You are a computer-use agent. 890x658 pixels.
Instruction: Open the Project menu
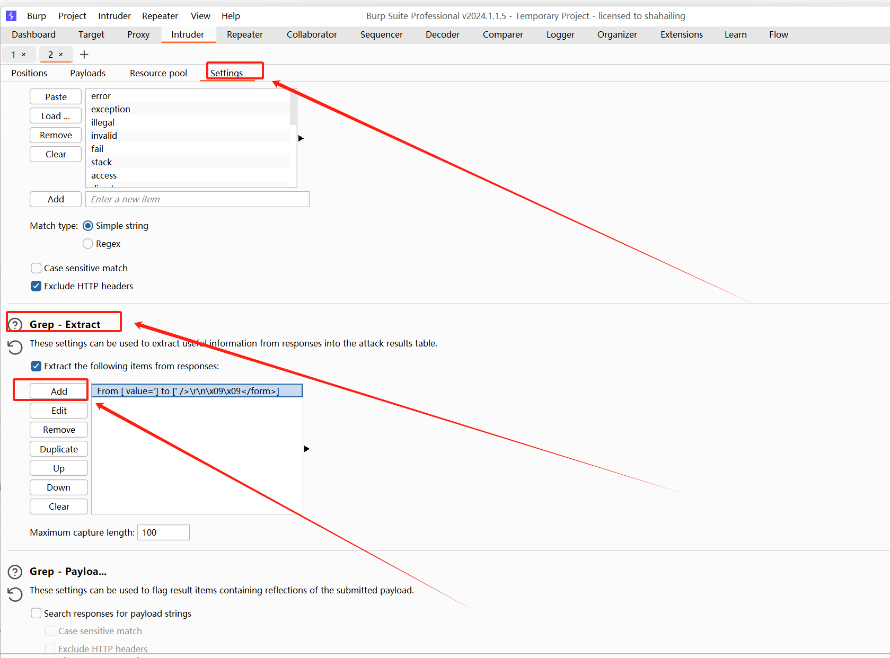[x=72, y=16]
